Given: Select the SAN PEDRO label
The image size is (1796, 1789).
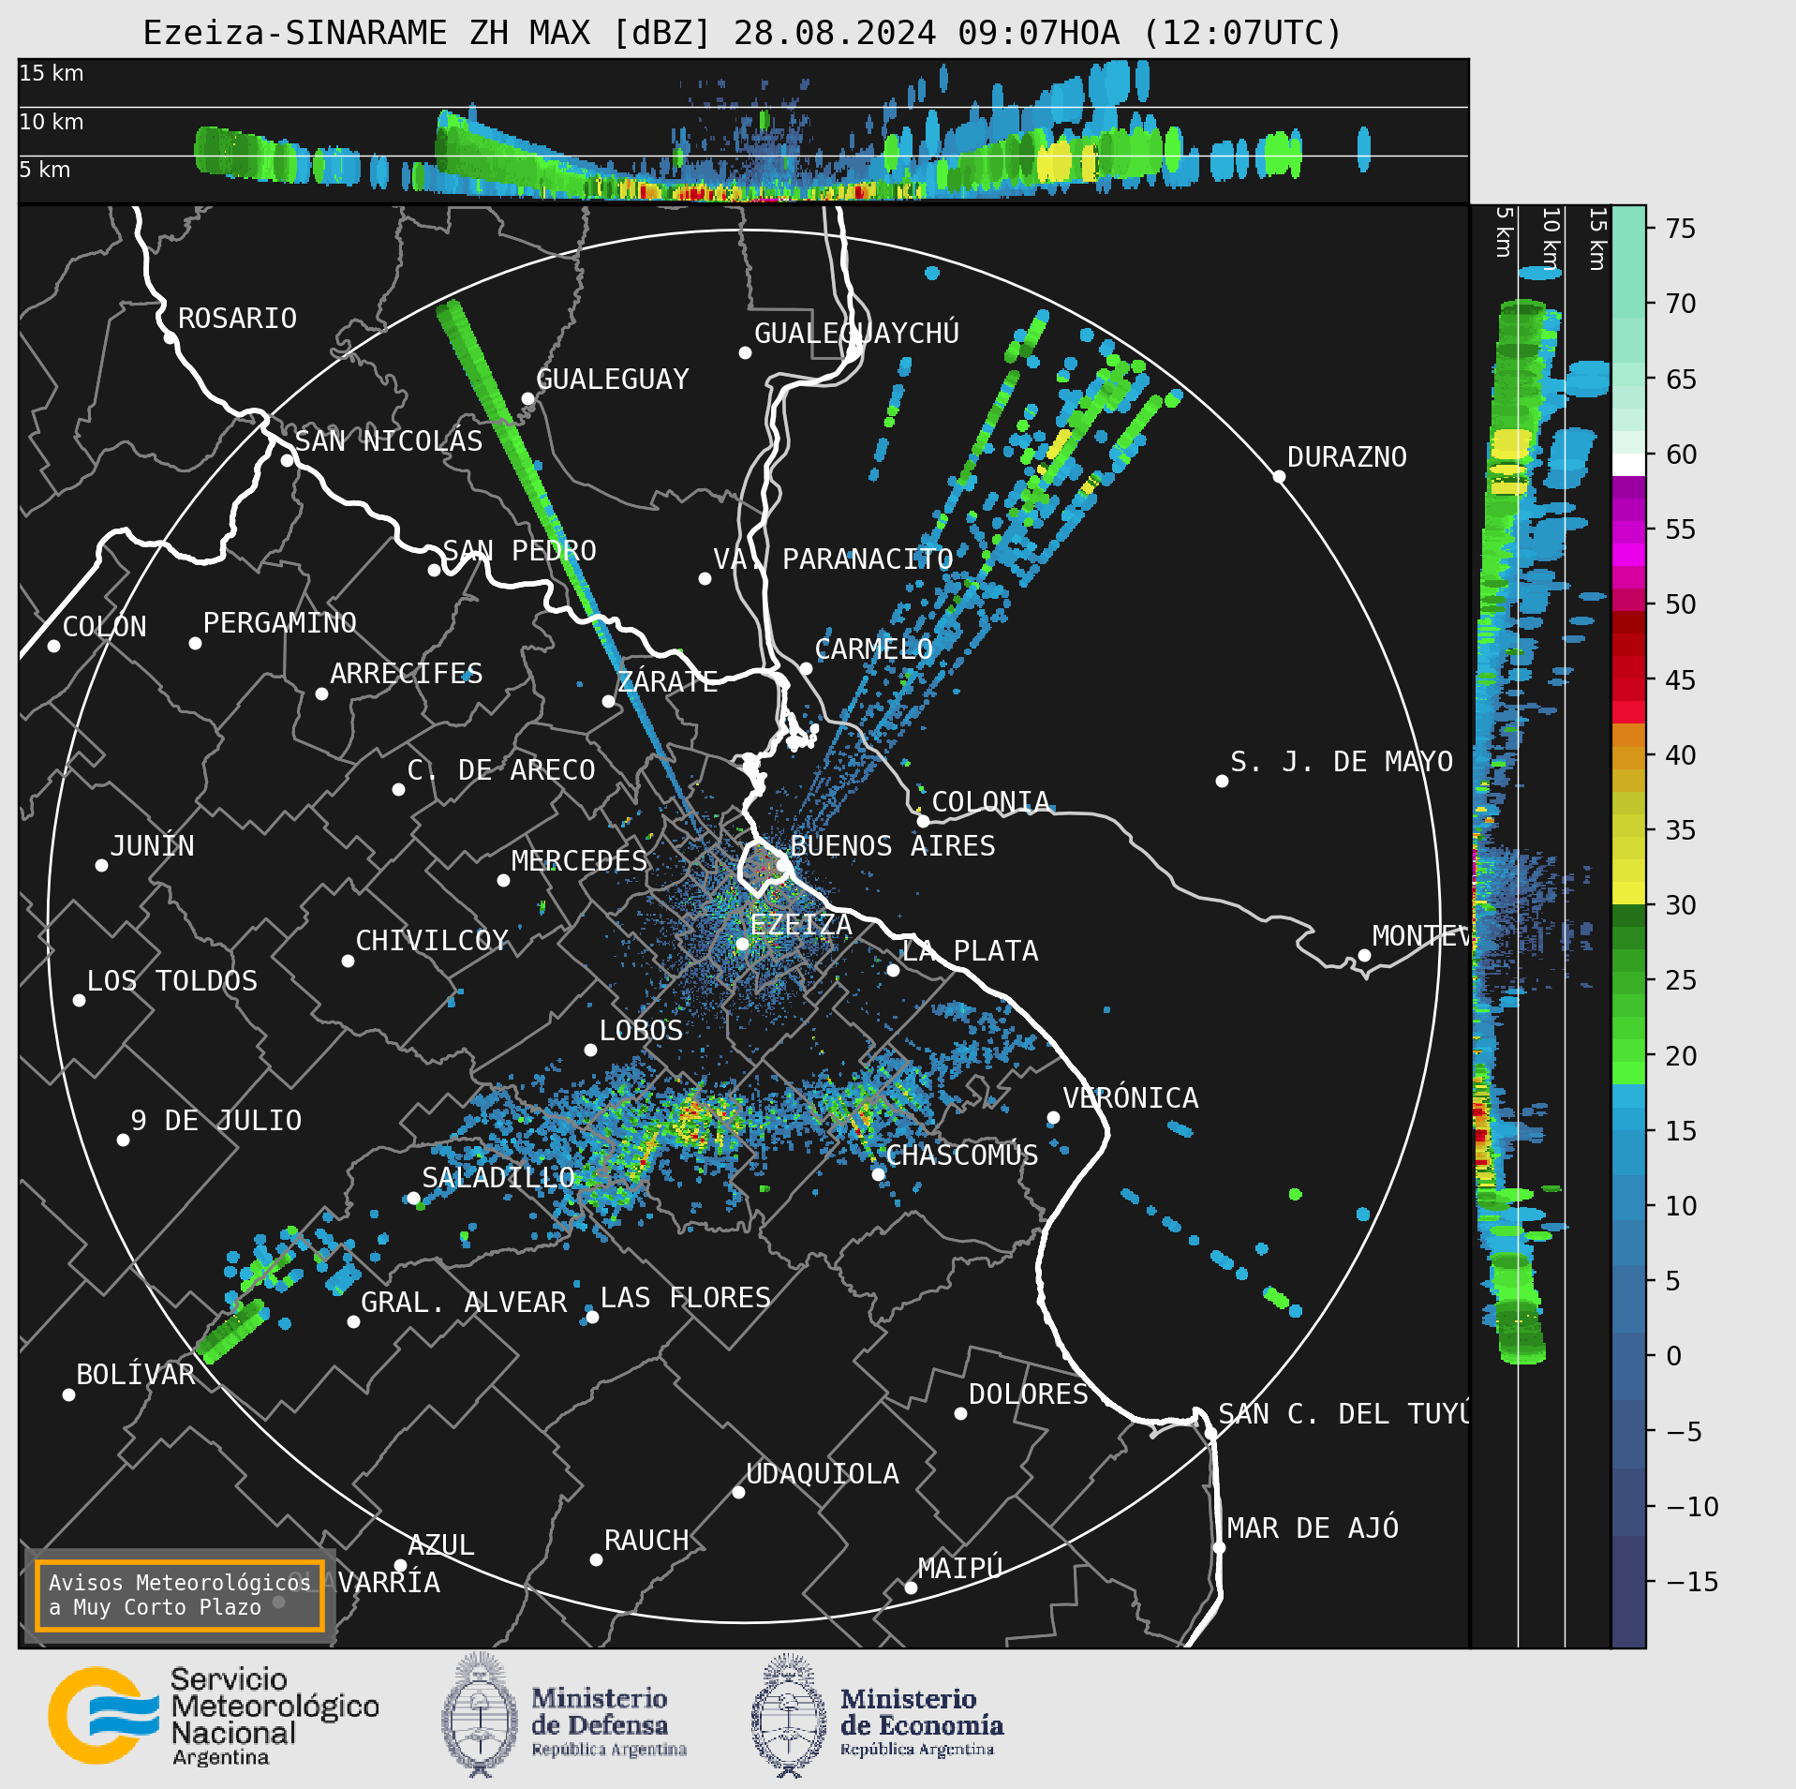Looking at the screenshot, I should [x=519, y=551].
